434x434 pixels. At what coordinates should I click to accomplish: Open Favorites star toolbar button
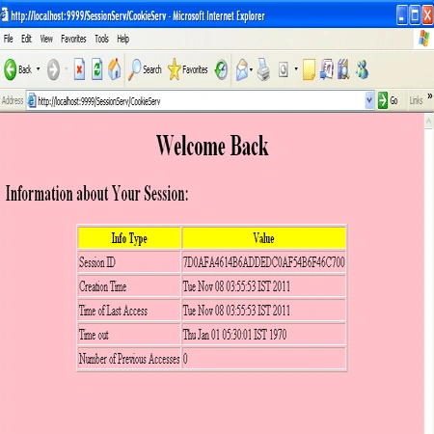click(188, 69)
